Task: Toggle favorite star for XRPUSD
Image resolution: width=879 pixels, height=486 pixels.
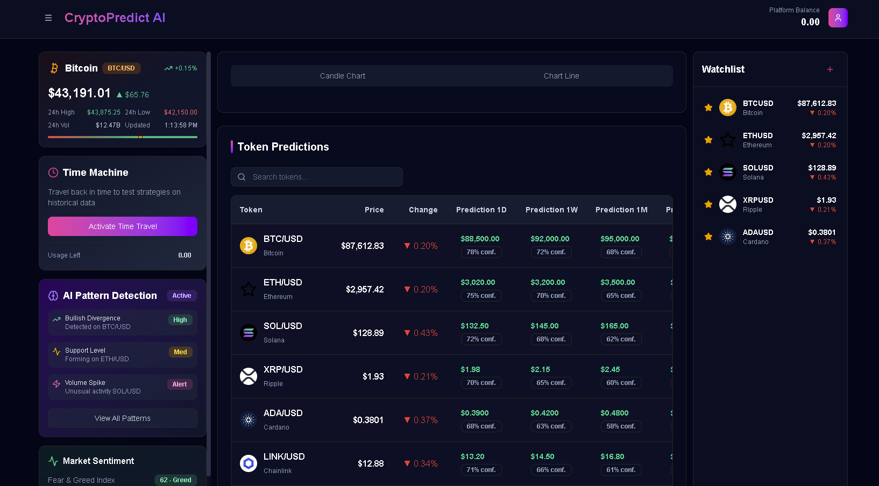Action: (708, 204)
